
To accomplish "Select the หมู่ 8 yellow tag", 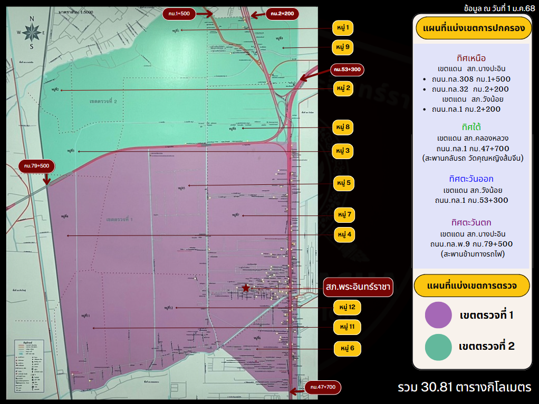I will [343, 127].
